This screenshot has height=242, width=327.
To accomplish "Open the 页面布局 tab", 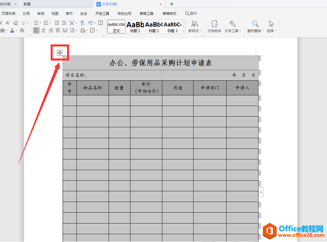I will (x=9, y=13).
